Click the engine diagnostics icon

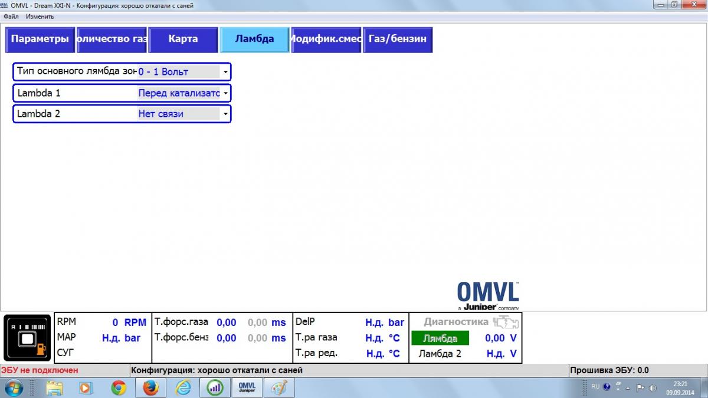[x=506, y=322]
